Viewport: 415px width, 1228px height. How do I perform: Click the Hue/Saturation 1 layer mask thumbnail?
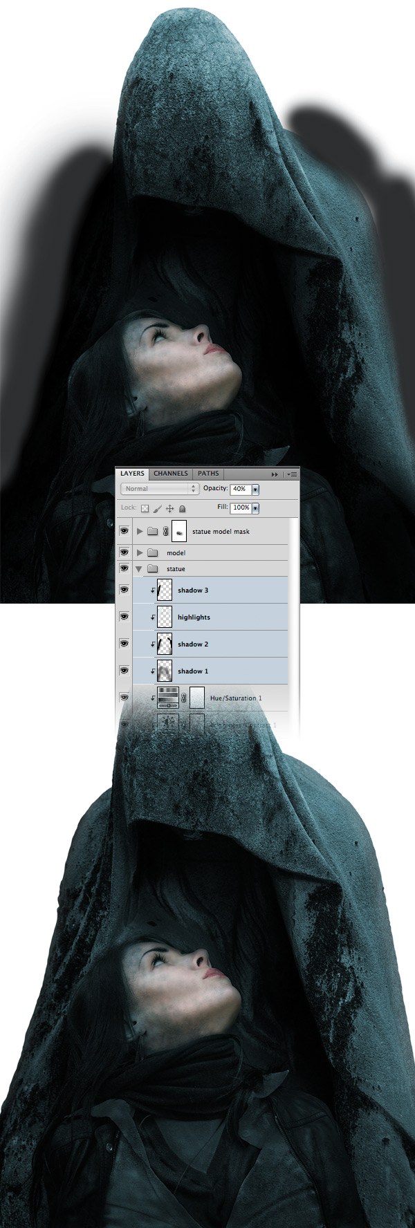coord(198,698)
